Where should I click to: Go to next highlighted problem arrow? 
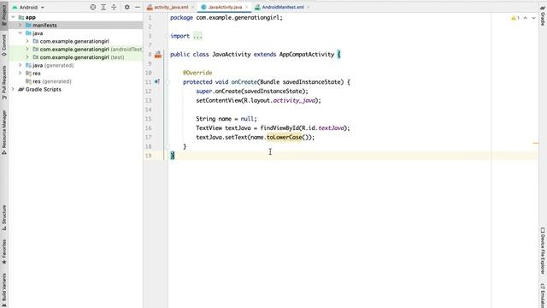pyautogui.click(x=533, y=18)
